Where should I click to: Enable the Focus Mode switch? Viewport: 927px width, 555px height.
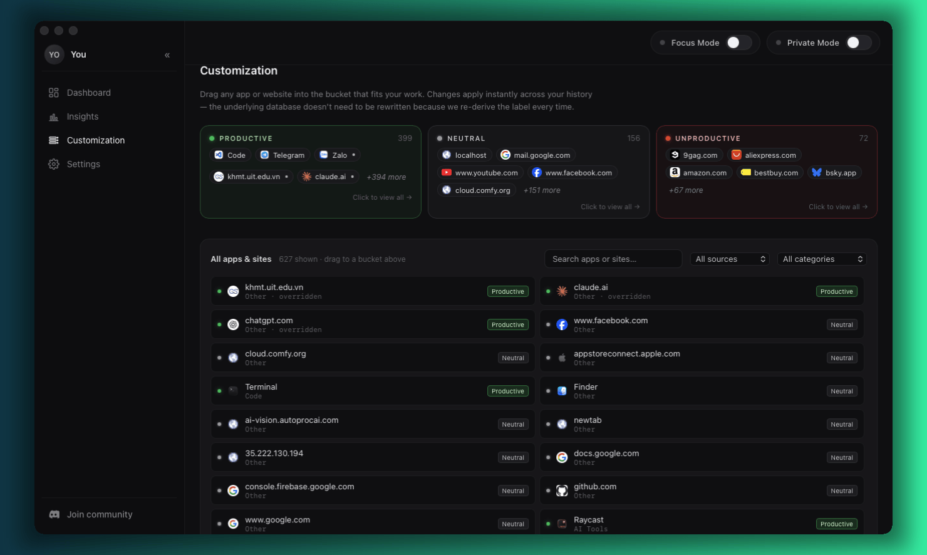739,43
